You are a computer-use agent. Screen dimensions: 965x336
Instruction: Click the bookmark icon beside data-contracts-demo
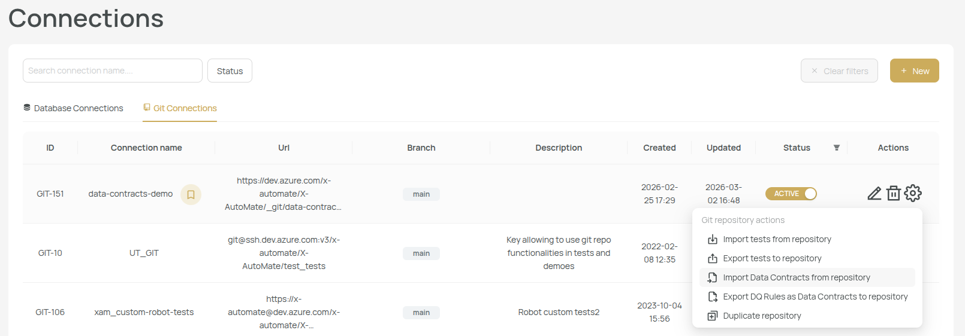pos(191,194)
